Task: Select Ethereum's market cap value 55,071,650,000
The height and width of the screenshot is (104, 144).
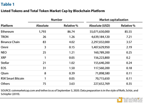Action: click(100, 32)
